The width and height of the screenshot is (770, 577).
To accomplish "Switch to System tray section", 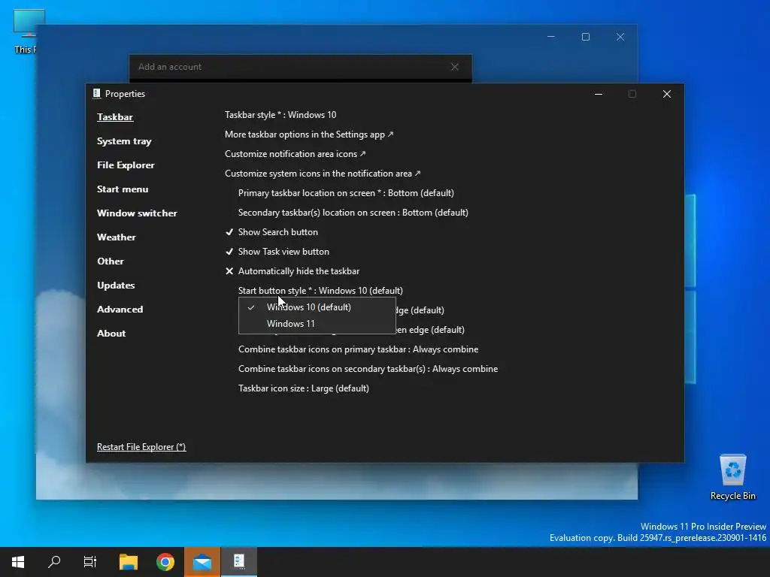I will (x=124, y=141).
